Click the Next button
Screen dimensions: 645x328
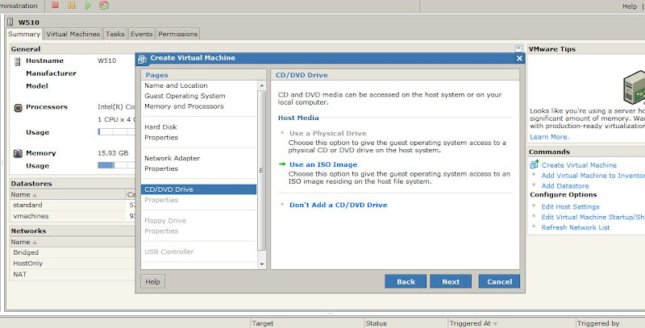click(451, 281)
